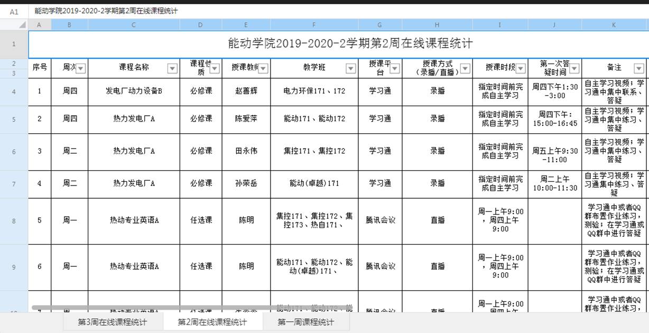This screenshot has height=333, width=649.
Task: Click class cell 能动(卓越)171
Action: [x=314, y=183]
